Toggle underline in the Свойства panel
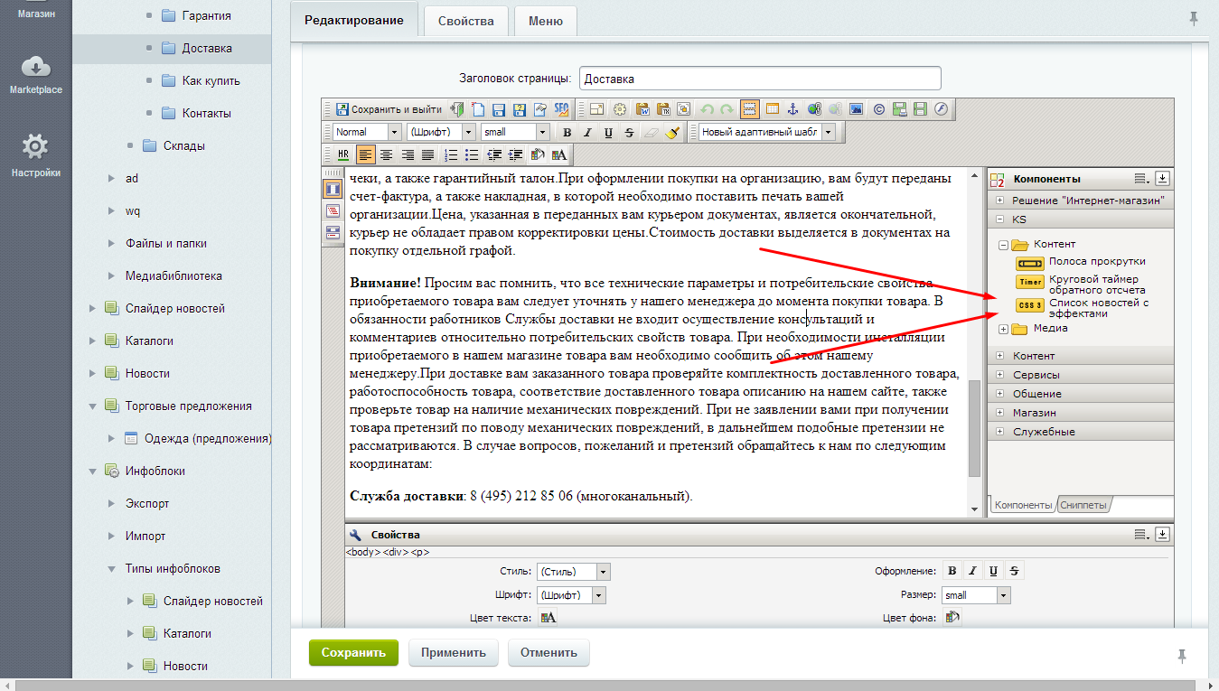 (993, 571)
